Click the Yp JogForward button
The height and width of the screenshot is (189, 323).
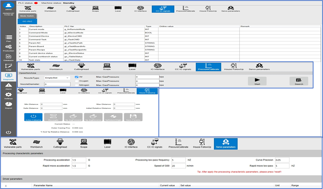pyautogui.click(x=73, y=117)
